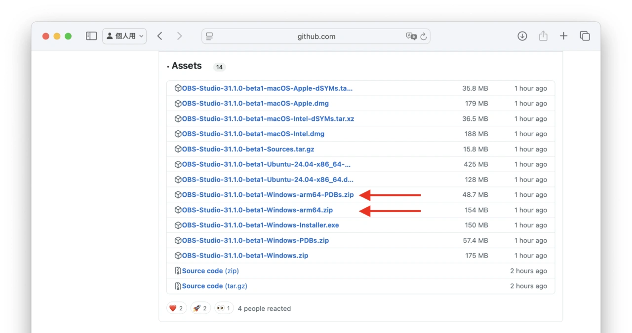Toggle the heart reaction
632x333 pixels.
[x=176, y=308]
